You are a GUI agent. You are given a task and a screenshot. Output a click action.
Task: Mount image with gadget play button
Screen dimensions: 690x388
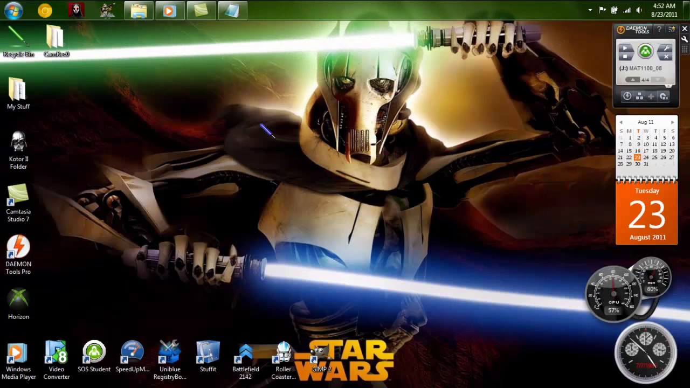[x=625, y=48]
